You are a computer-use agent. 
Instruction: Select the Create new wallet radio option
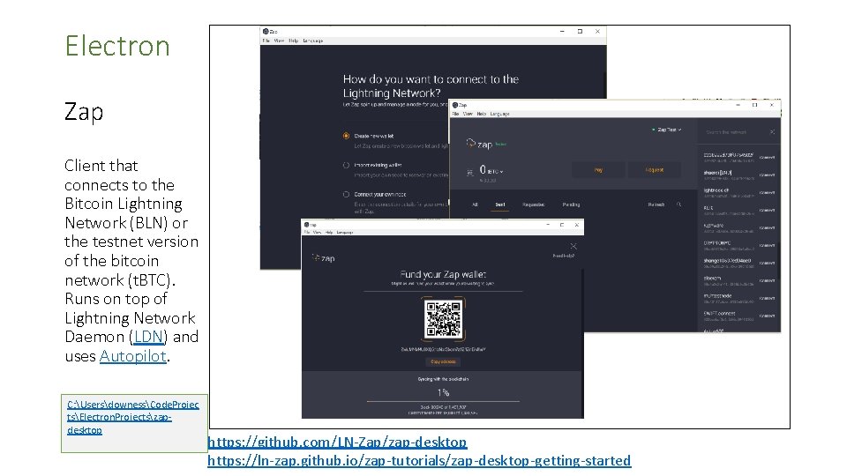click(x=346, y=136)
